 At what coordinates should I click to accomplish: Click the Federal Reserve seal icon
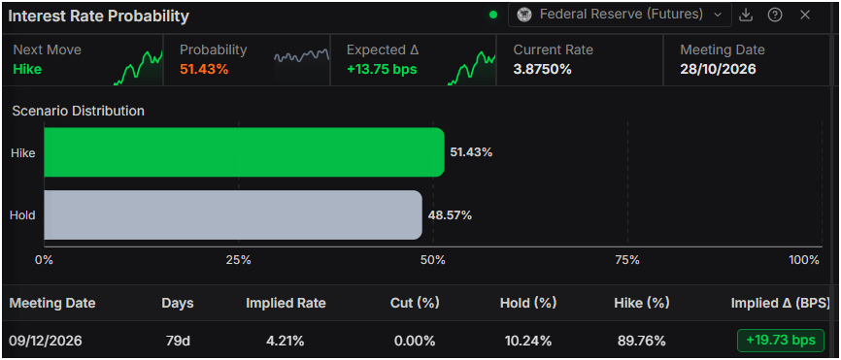524,15
